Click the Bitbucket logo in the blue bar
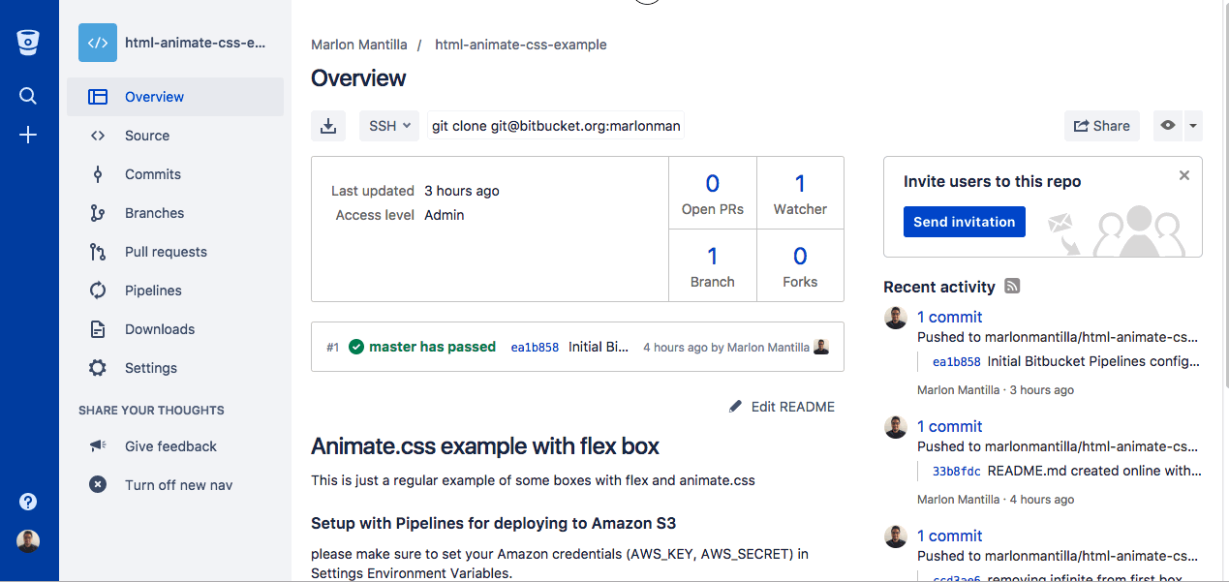This screenshot has width=1229, height=582. point(28,42)
